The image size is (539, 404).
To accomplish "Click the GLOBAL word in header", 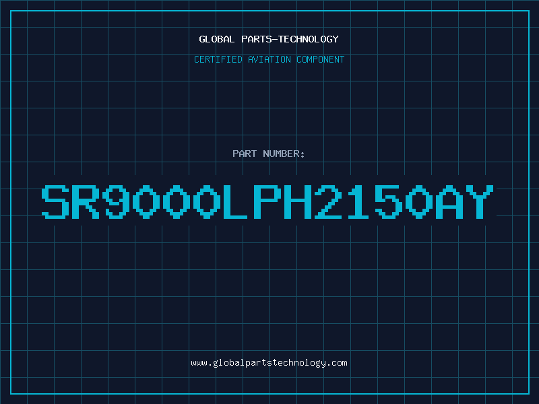I will click(216, 39).
